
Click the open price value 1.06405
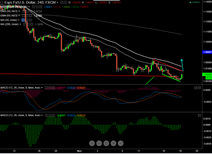tap(76, 3)
